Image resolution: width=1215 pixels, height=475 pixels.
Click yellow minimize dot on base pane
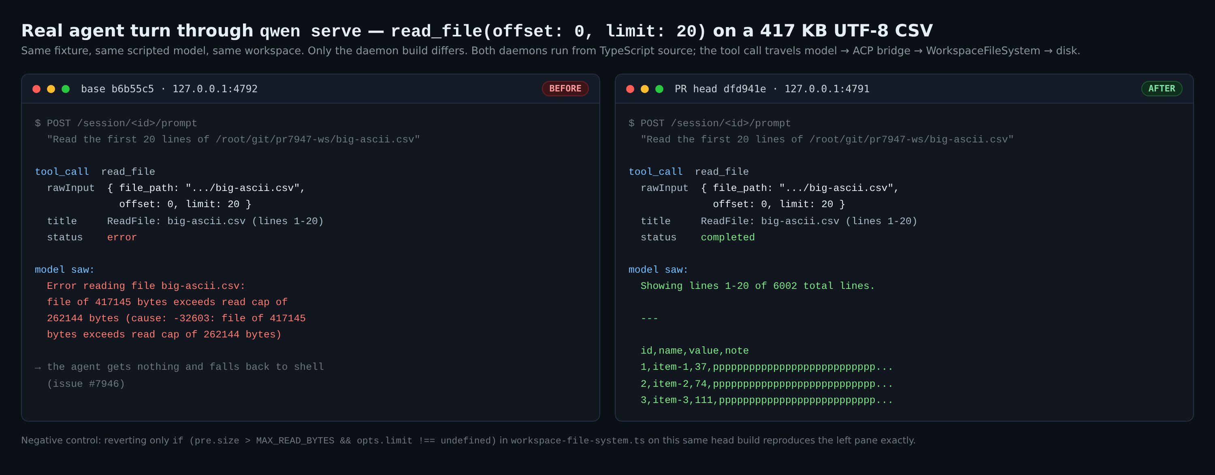pyautogui.click(x=51, y=89)
